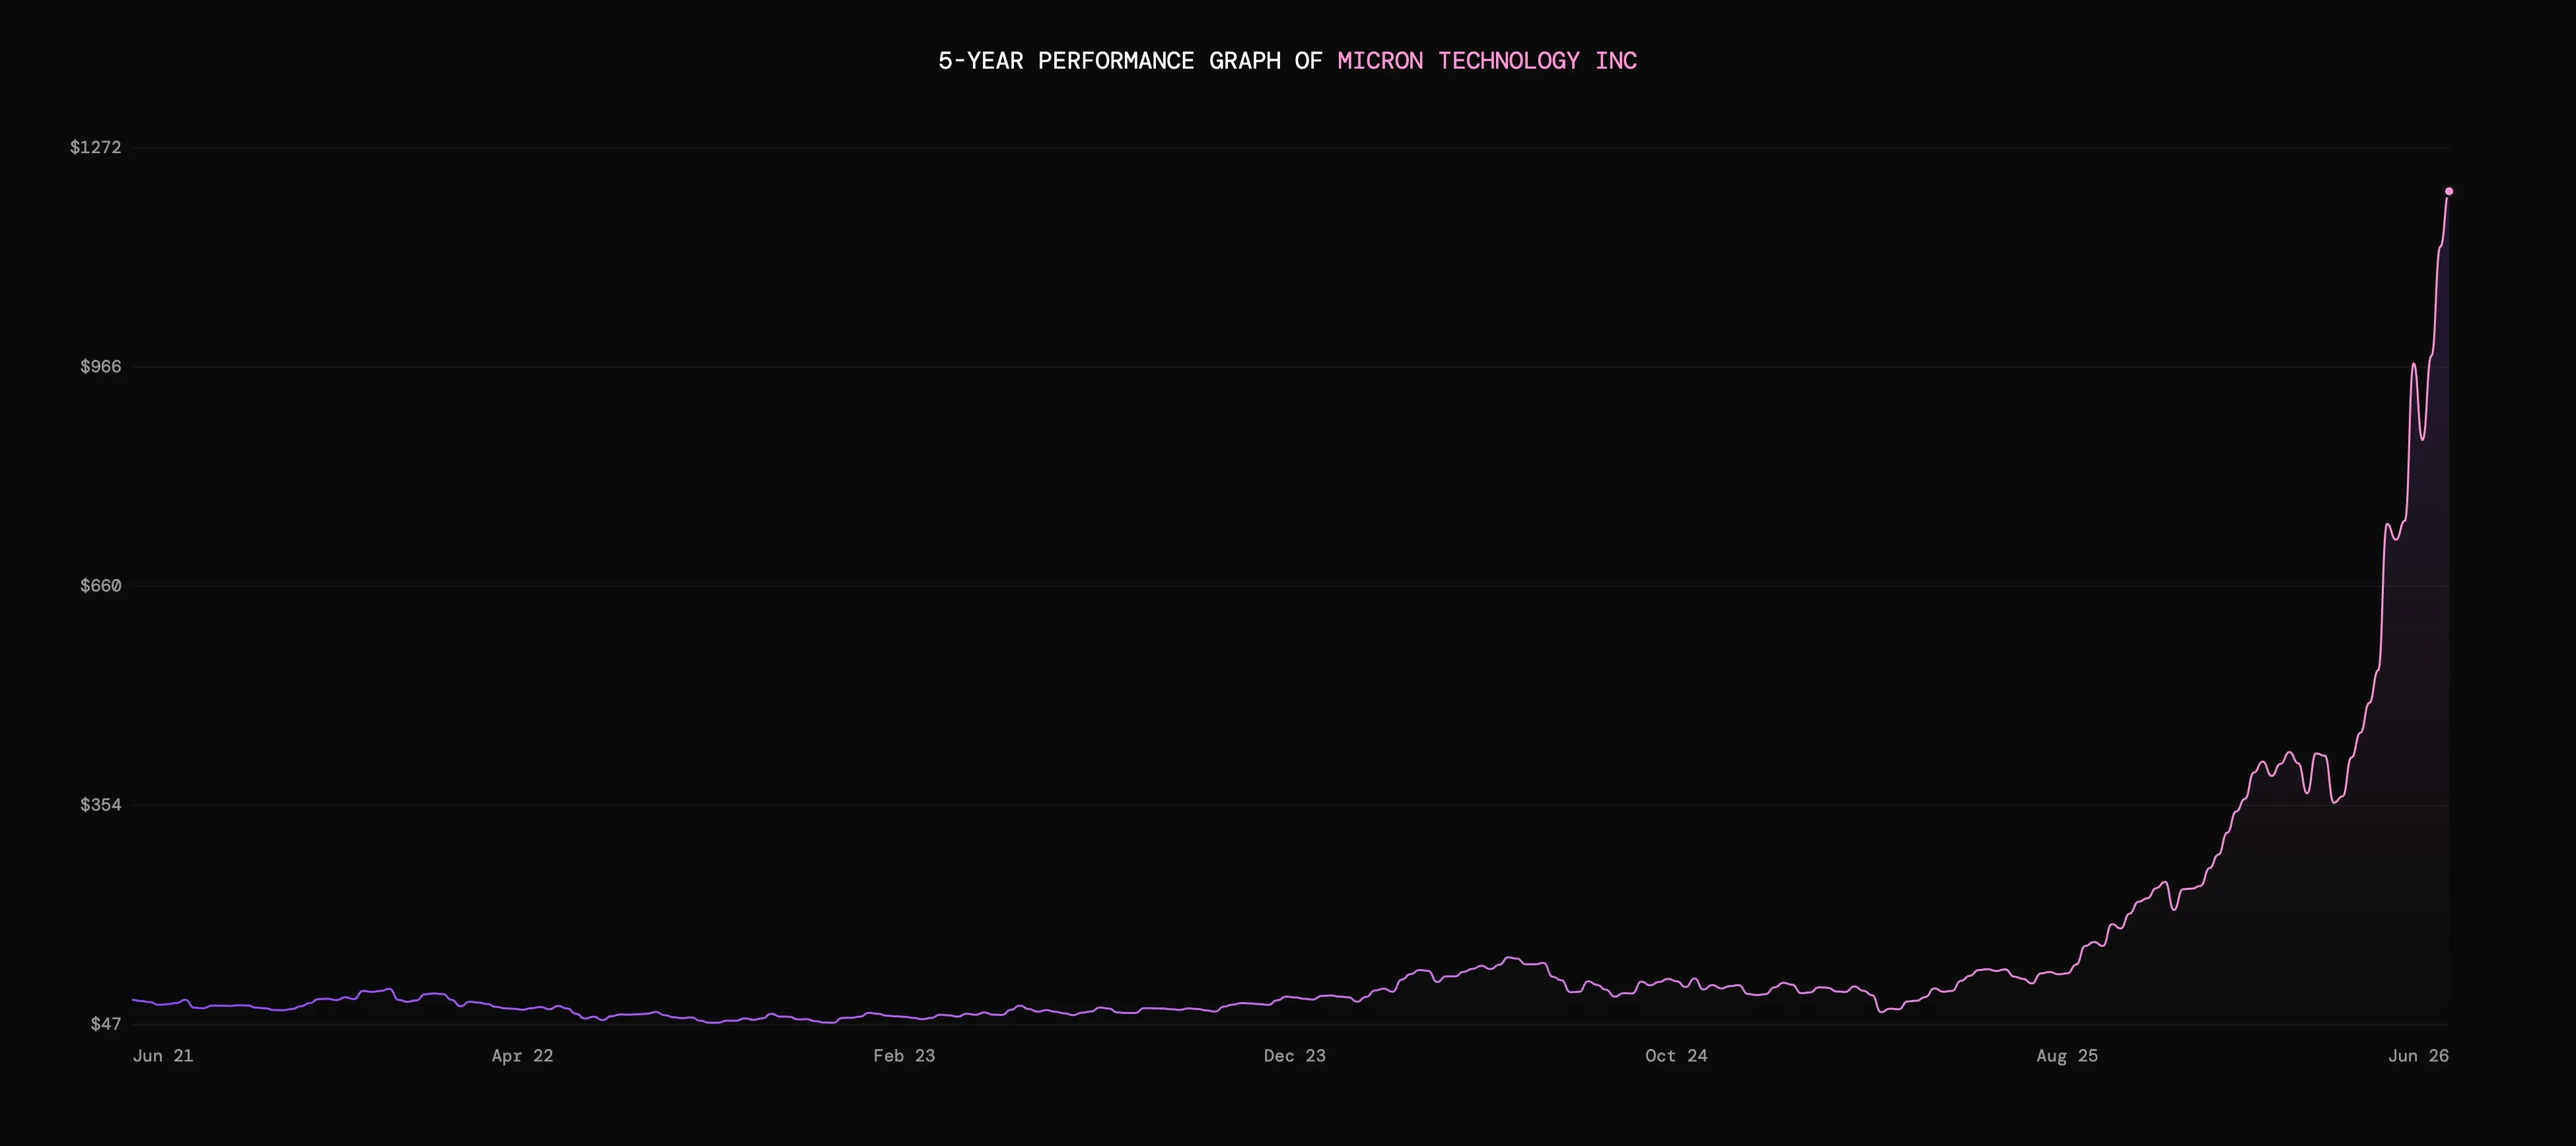Select the 'Aug 25' x-axis label
Screen dimensions: 2576x1146
click(2067, 1056)
